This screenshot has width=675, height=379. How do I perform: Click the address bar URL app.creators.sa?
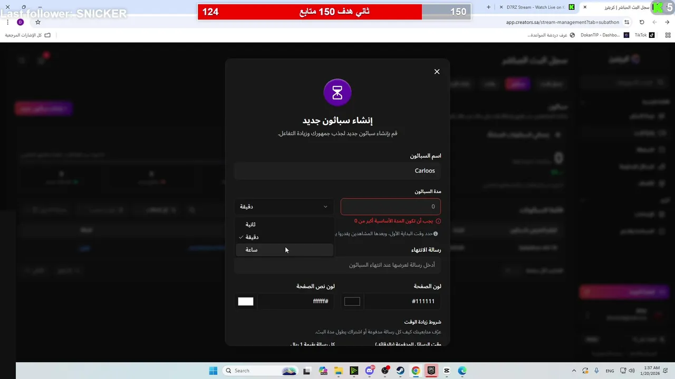click(563, 22)
